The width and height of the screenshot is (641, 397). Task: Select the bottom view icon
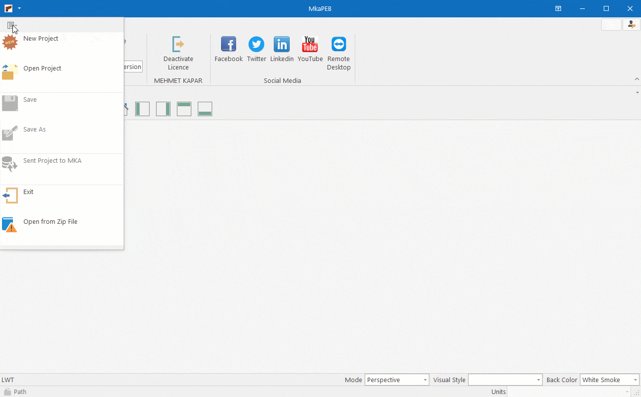click(205, 109)
